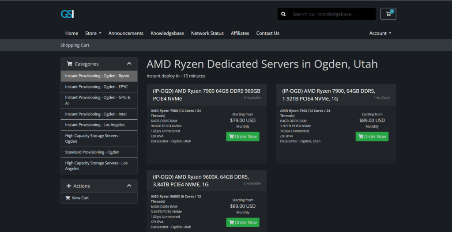Order the Ryzen 7900 1.92TB server

coord(372,137)
